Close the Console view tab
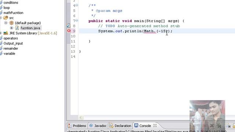This screenshot has width=235, height=132. tap(155, 125)
